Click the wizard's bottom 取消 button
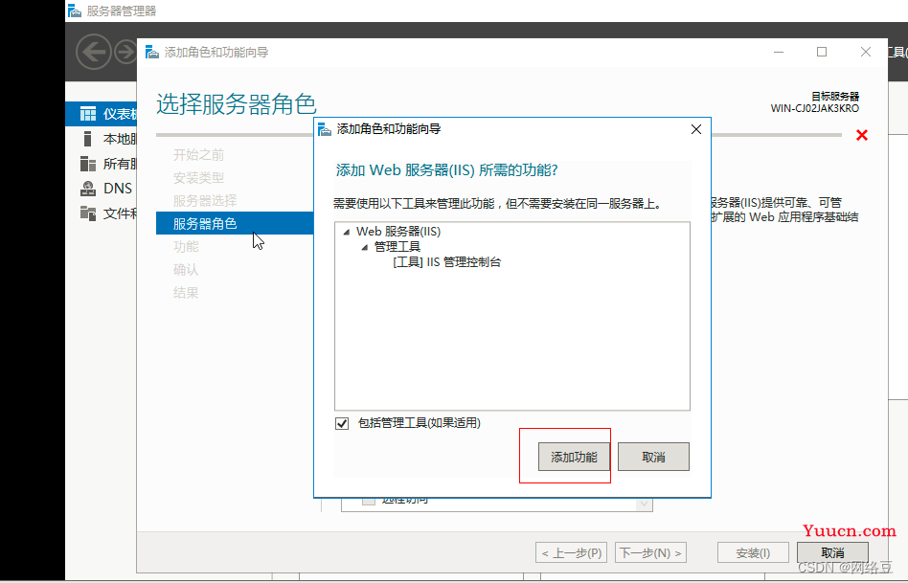Viewport: 908px width, 583px height. tap(831, 552)
